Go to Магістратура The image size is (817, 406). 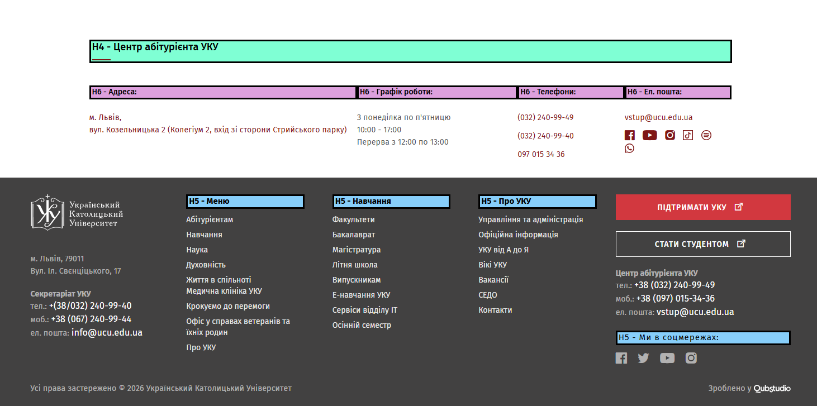click(x=357, y=250)
